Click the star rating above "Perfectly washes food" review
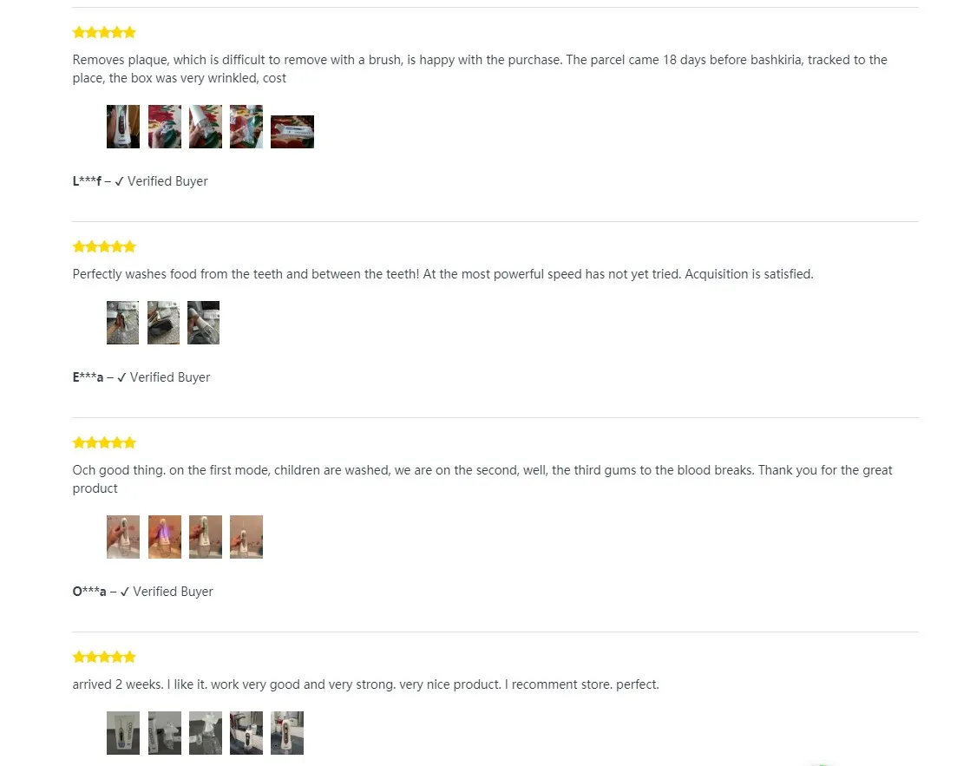Image resolution: width=970 pixels, height=766 pixels. [x=104, y=247]
